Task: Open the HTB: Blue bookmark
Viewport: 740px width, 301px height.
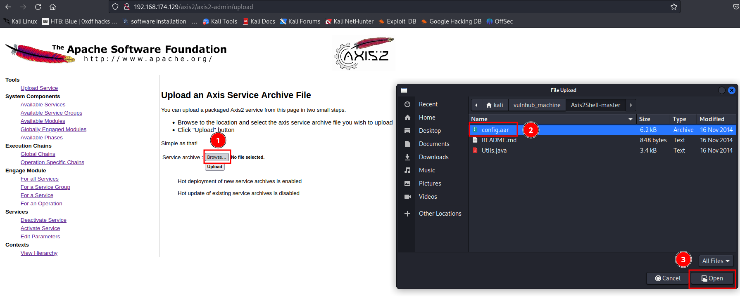Action: 80,21
